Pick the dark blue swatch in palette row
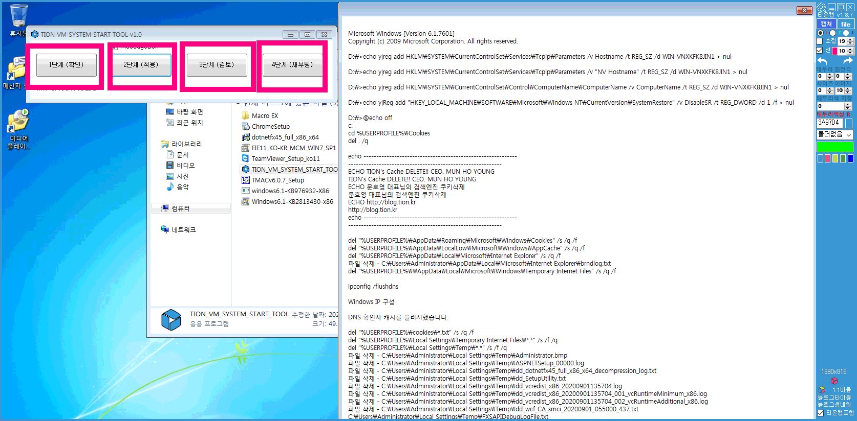This screenshot has width=857, height=421. pos(850,158)
